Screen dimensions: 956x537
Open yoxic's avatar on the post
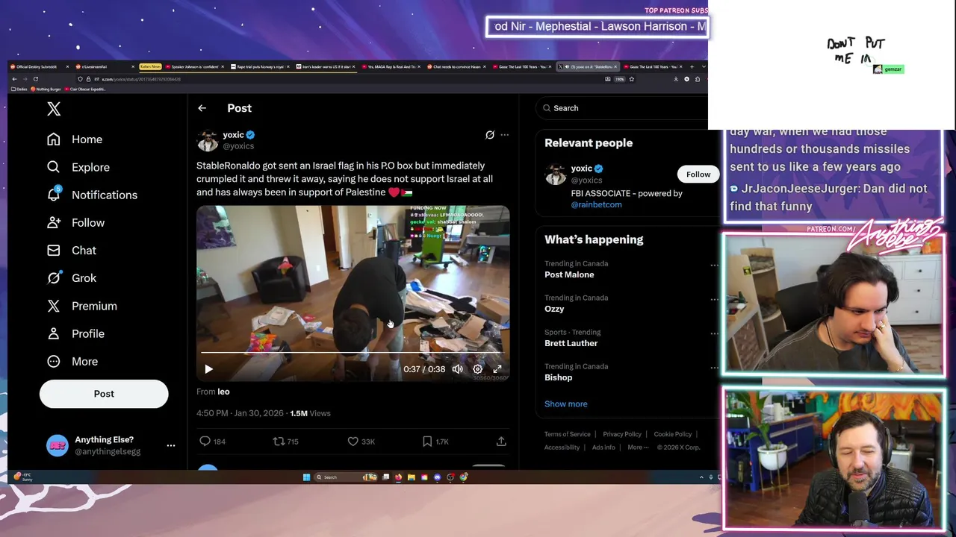pos(208,140)
